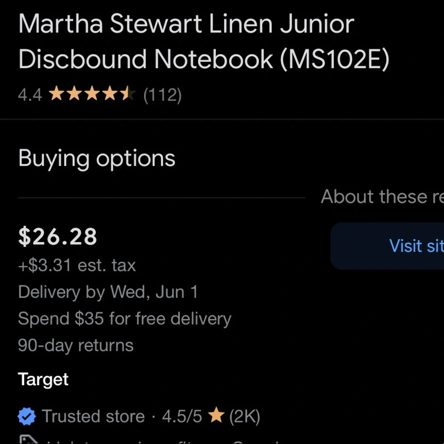Click the 4.4 product rating number
Screen dimensions: 444x444
pyautogui.click(x=30, y=95)
